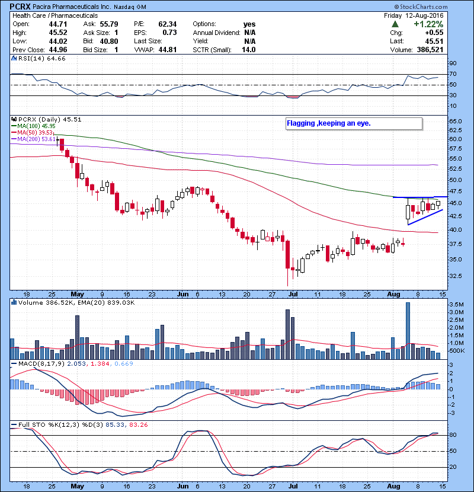Click the MA(200) 53.61 legend entry

coord(34,139)
